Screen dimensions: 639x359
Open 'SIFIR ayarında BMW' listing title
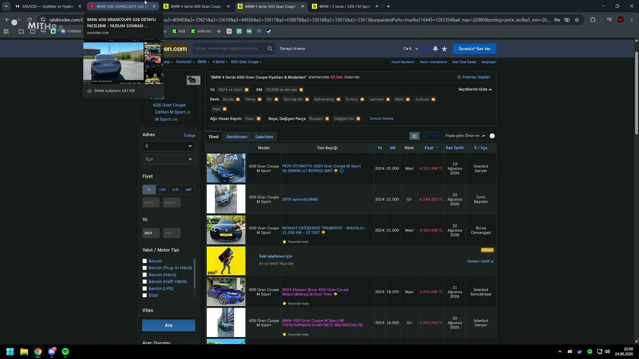click(x=300, y=199)
